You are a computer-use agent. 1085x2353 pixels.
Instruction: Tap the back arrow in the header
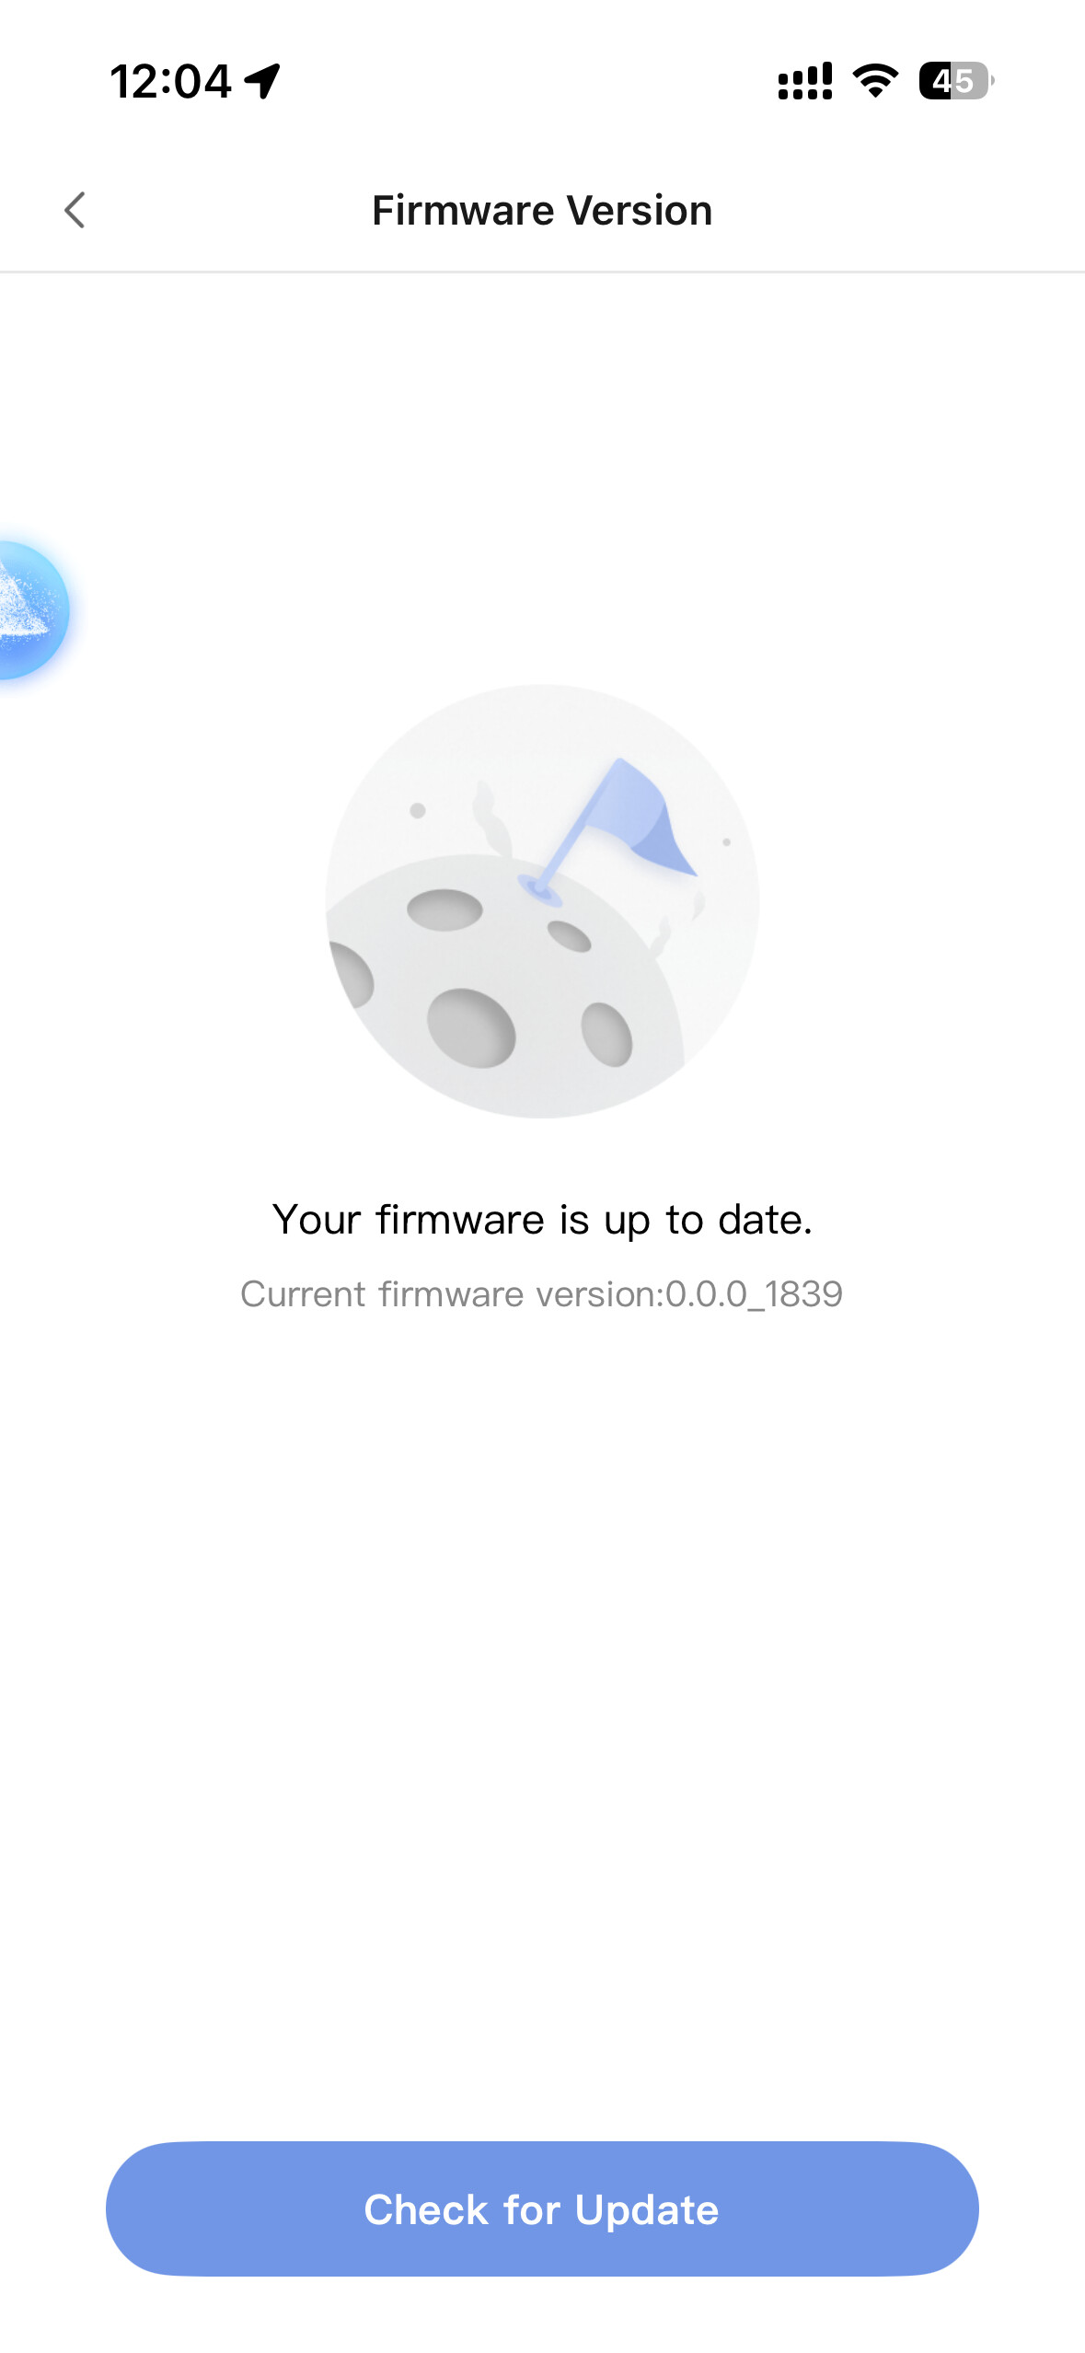coord(75,211)
